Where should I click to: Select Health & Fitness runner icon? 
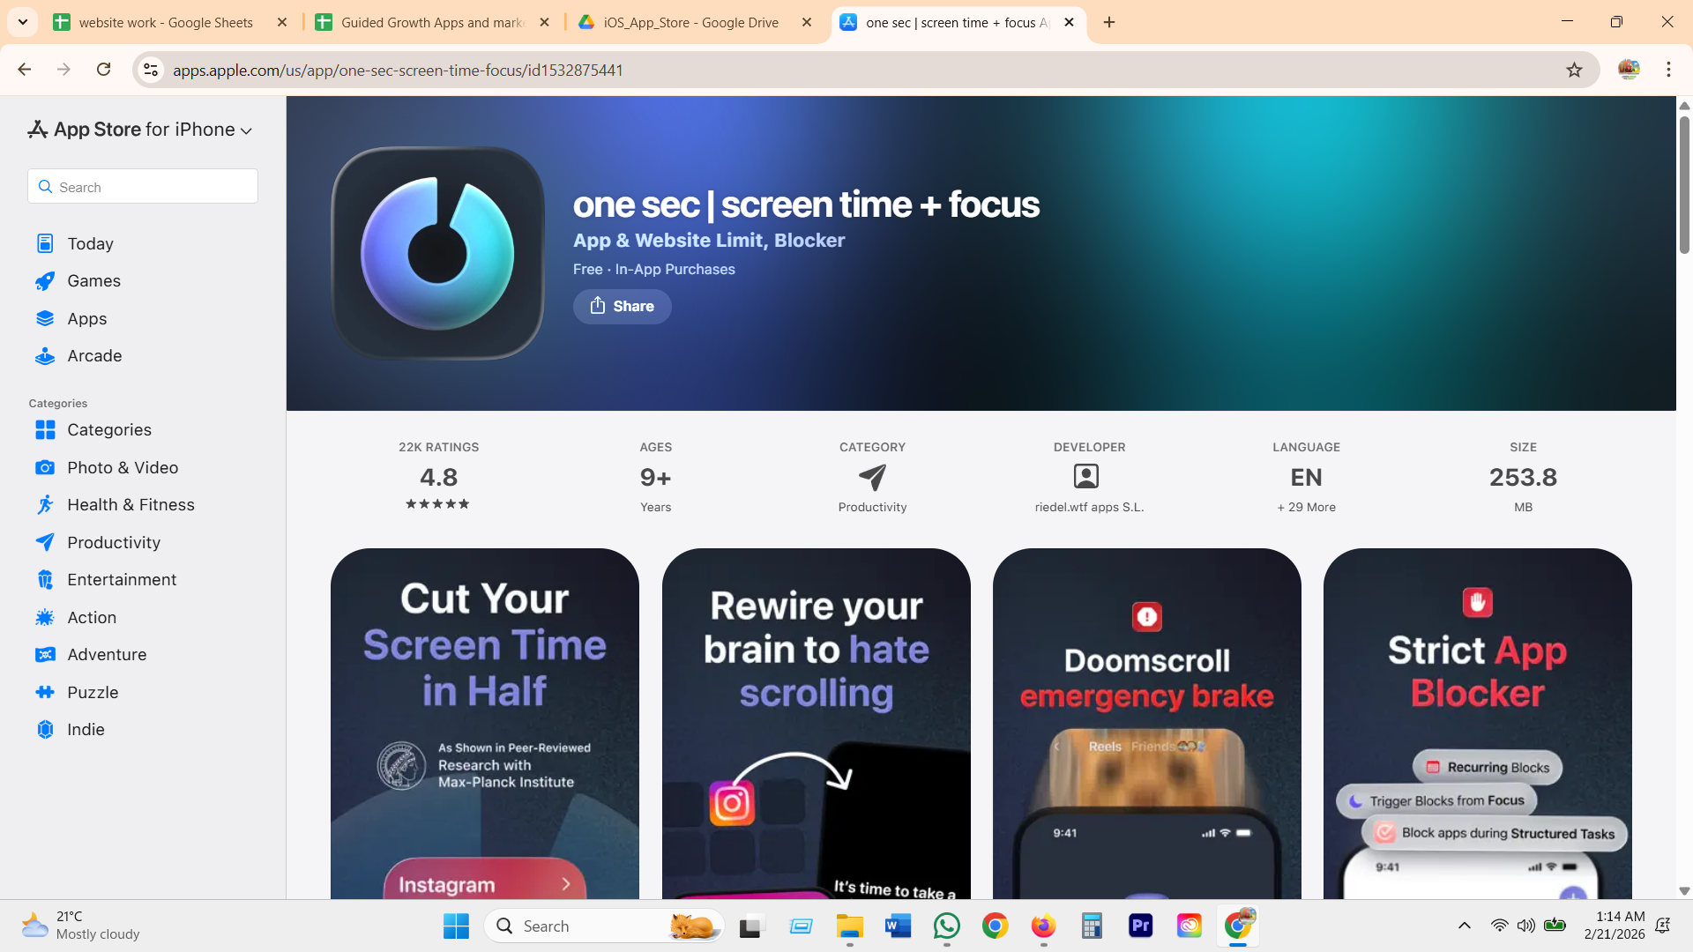pos(45,505)
